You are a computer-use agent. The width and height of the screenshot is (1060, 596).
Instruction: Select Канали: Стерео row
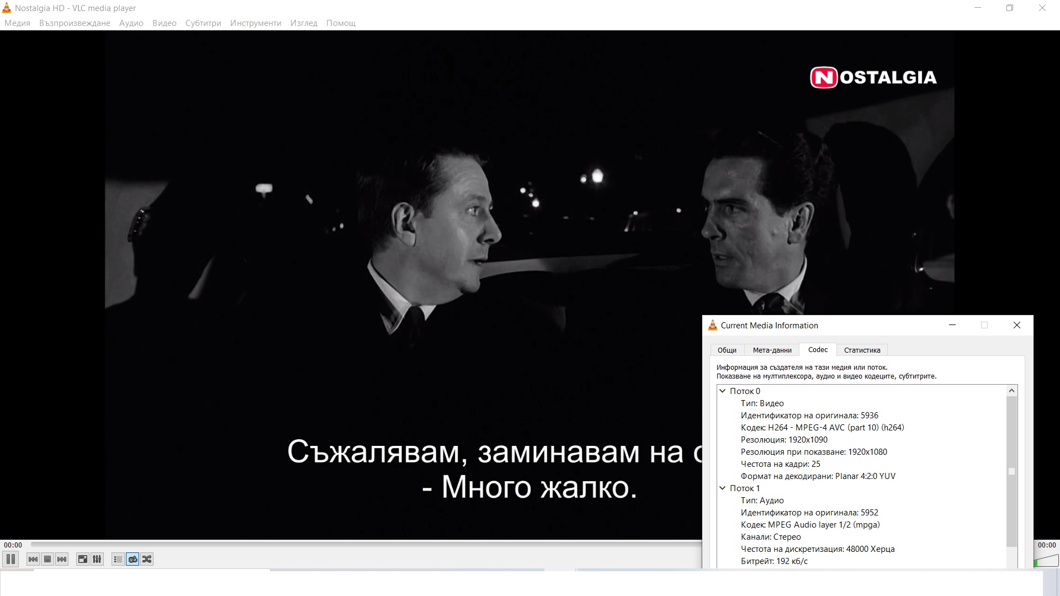click(771, 537)
